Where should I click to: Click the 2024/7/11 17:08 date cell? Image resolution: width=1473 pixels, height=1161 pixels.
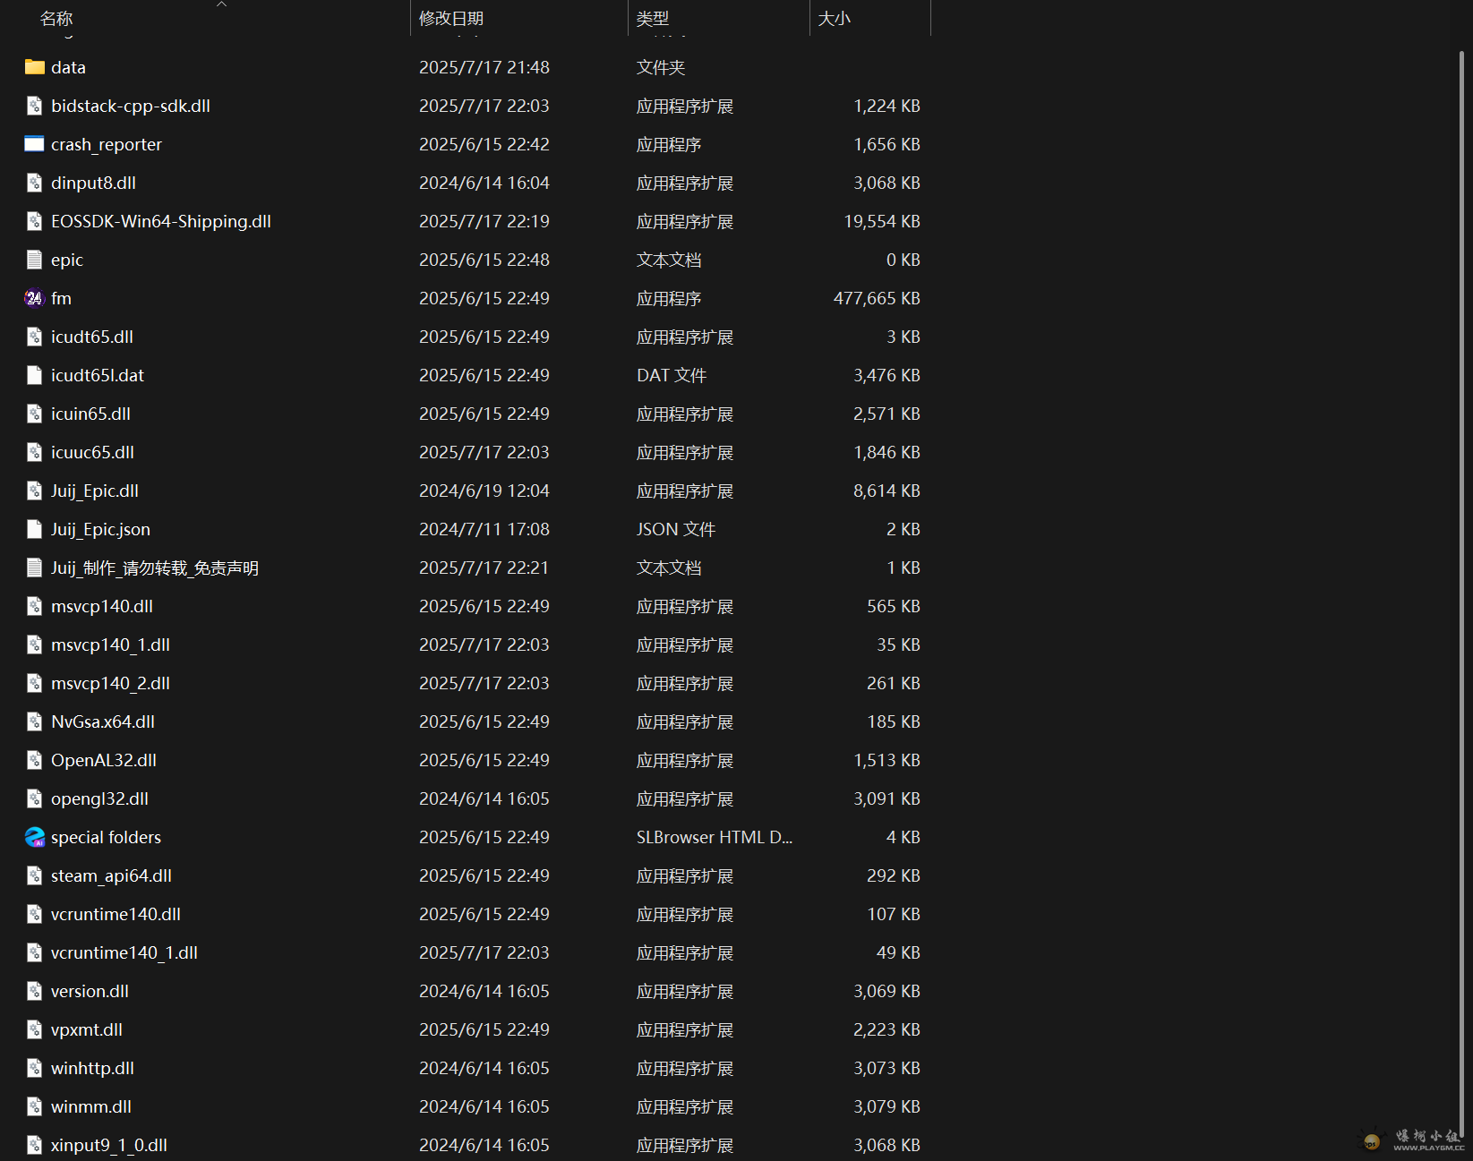pyautogui.click(x=484, y=529)
